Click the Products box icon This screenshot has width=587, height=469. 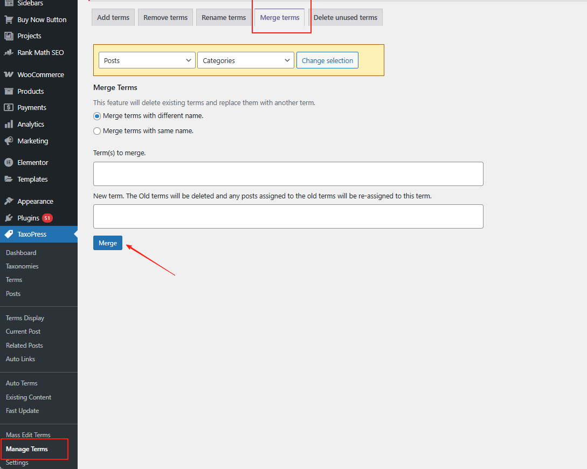click(9, 91)
